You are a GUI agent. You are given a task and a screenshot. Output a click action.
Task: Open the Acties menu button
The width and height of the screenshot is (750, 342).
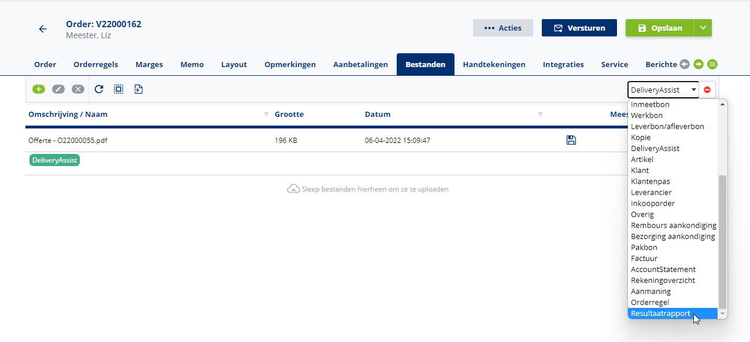pyautogui.click(x=503, y=28)
